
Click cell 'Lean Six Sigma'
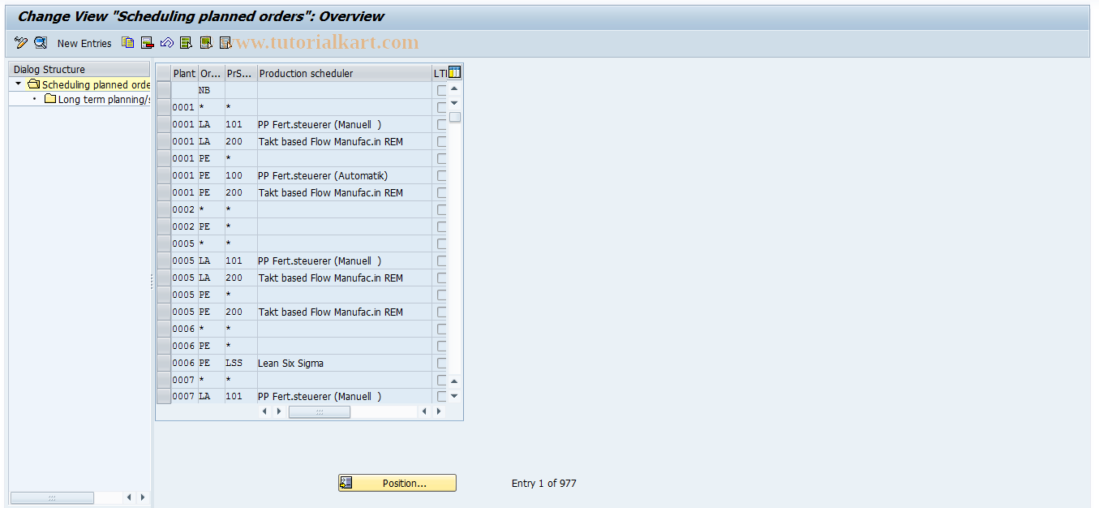[345, 363]
